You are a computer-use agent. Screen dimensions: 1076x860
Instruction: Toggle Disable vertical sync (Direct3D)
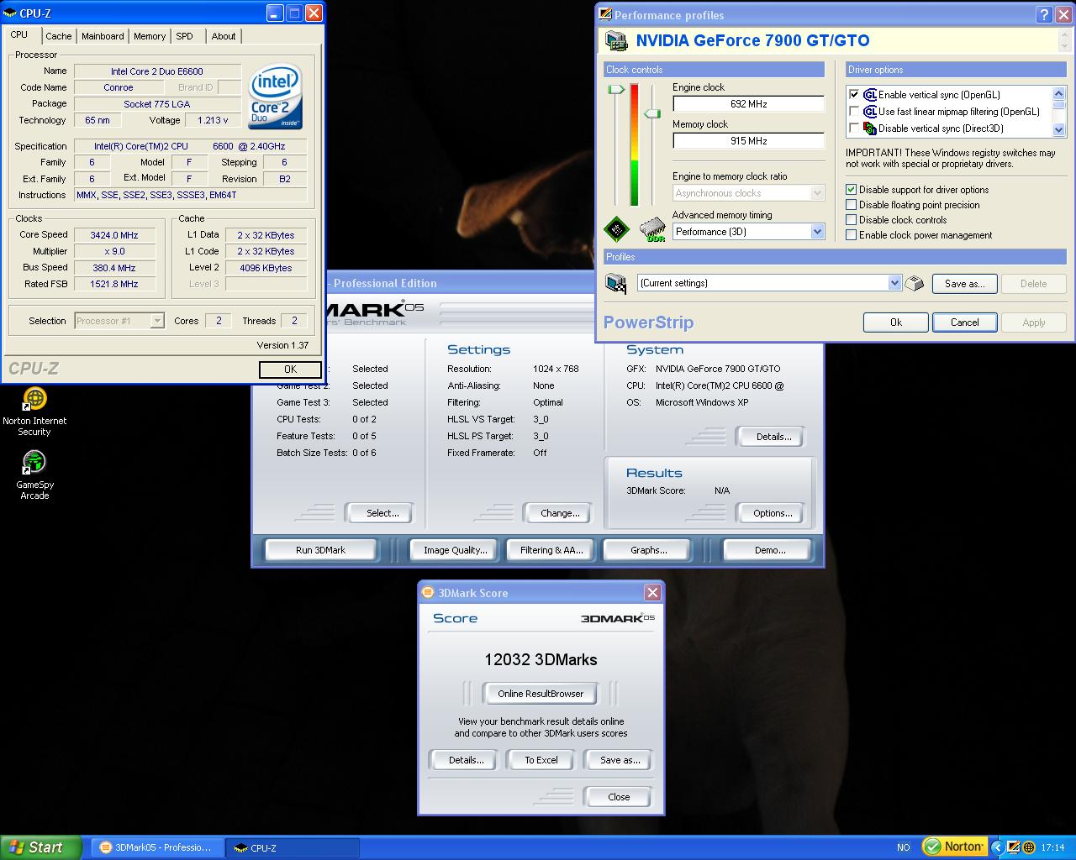tap(854, 128)
